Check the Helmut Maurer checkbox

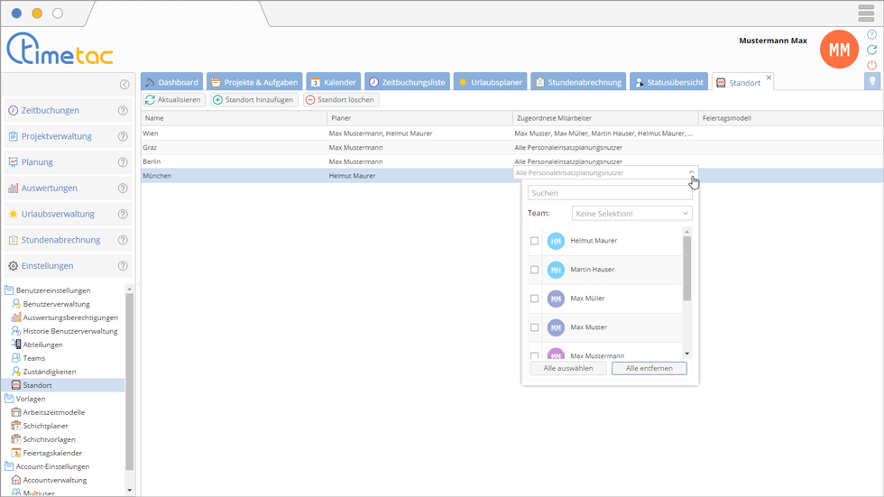click(x=534, y=241)
